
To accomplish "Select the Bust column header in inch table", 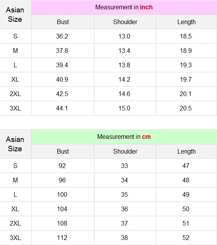I will coord(63,22).
